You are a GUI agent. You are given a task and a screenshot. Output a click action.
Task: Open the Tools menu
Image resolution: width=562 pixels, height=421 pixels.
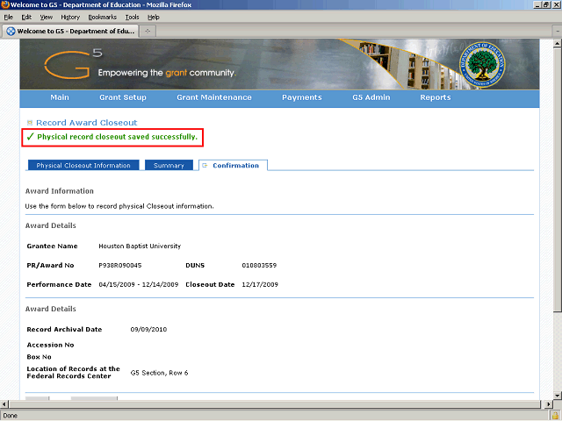coord(133,18)
